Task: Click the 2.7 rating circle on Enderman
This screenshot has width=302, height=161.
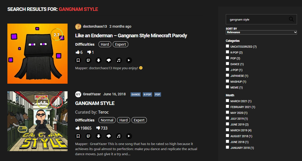Action: click(x=56, y=35)
